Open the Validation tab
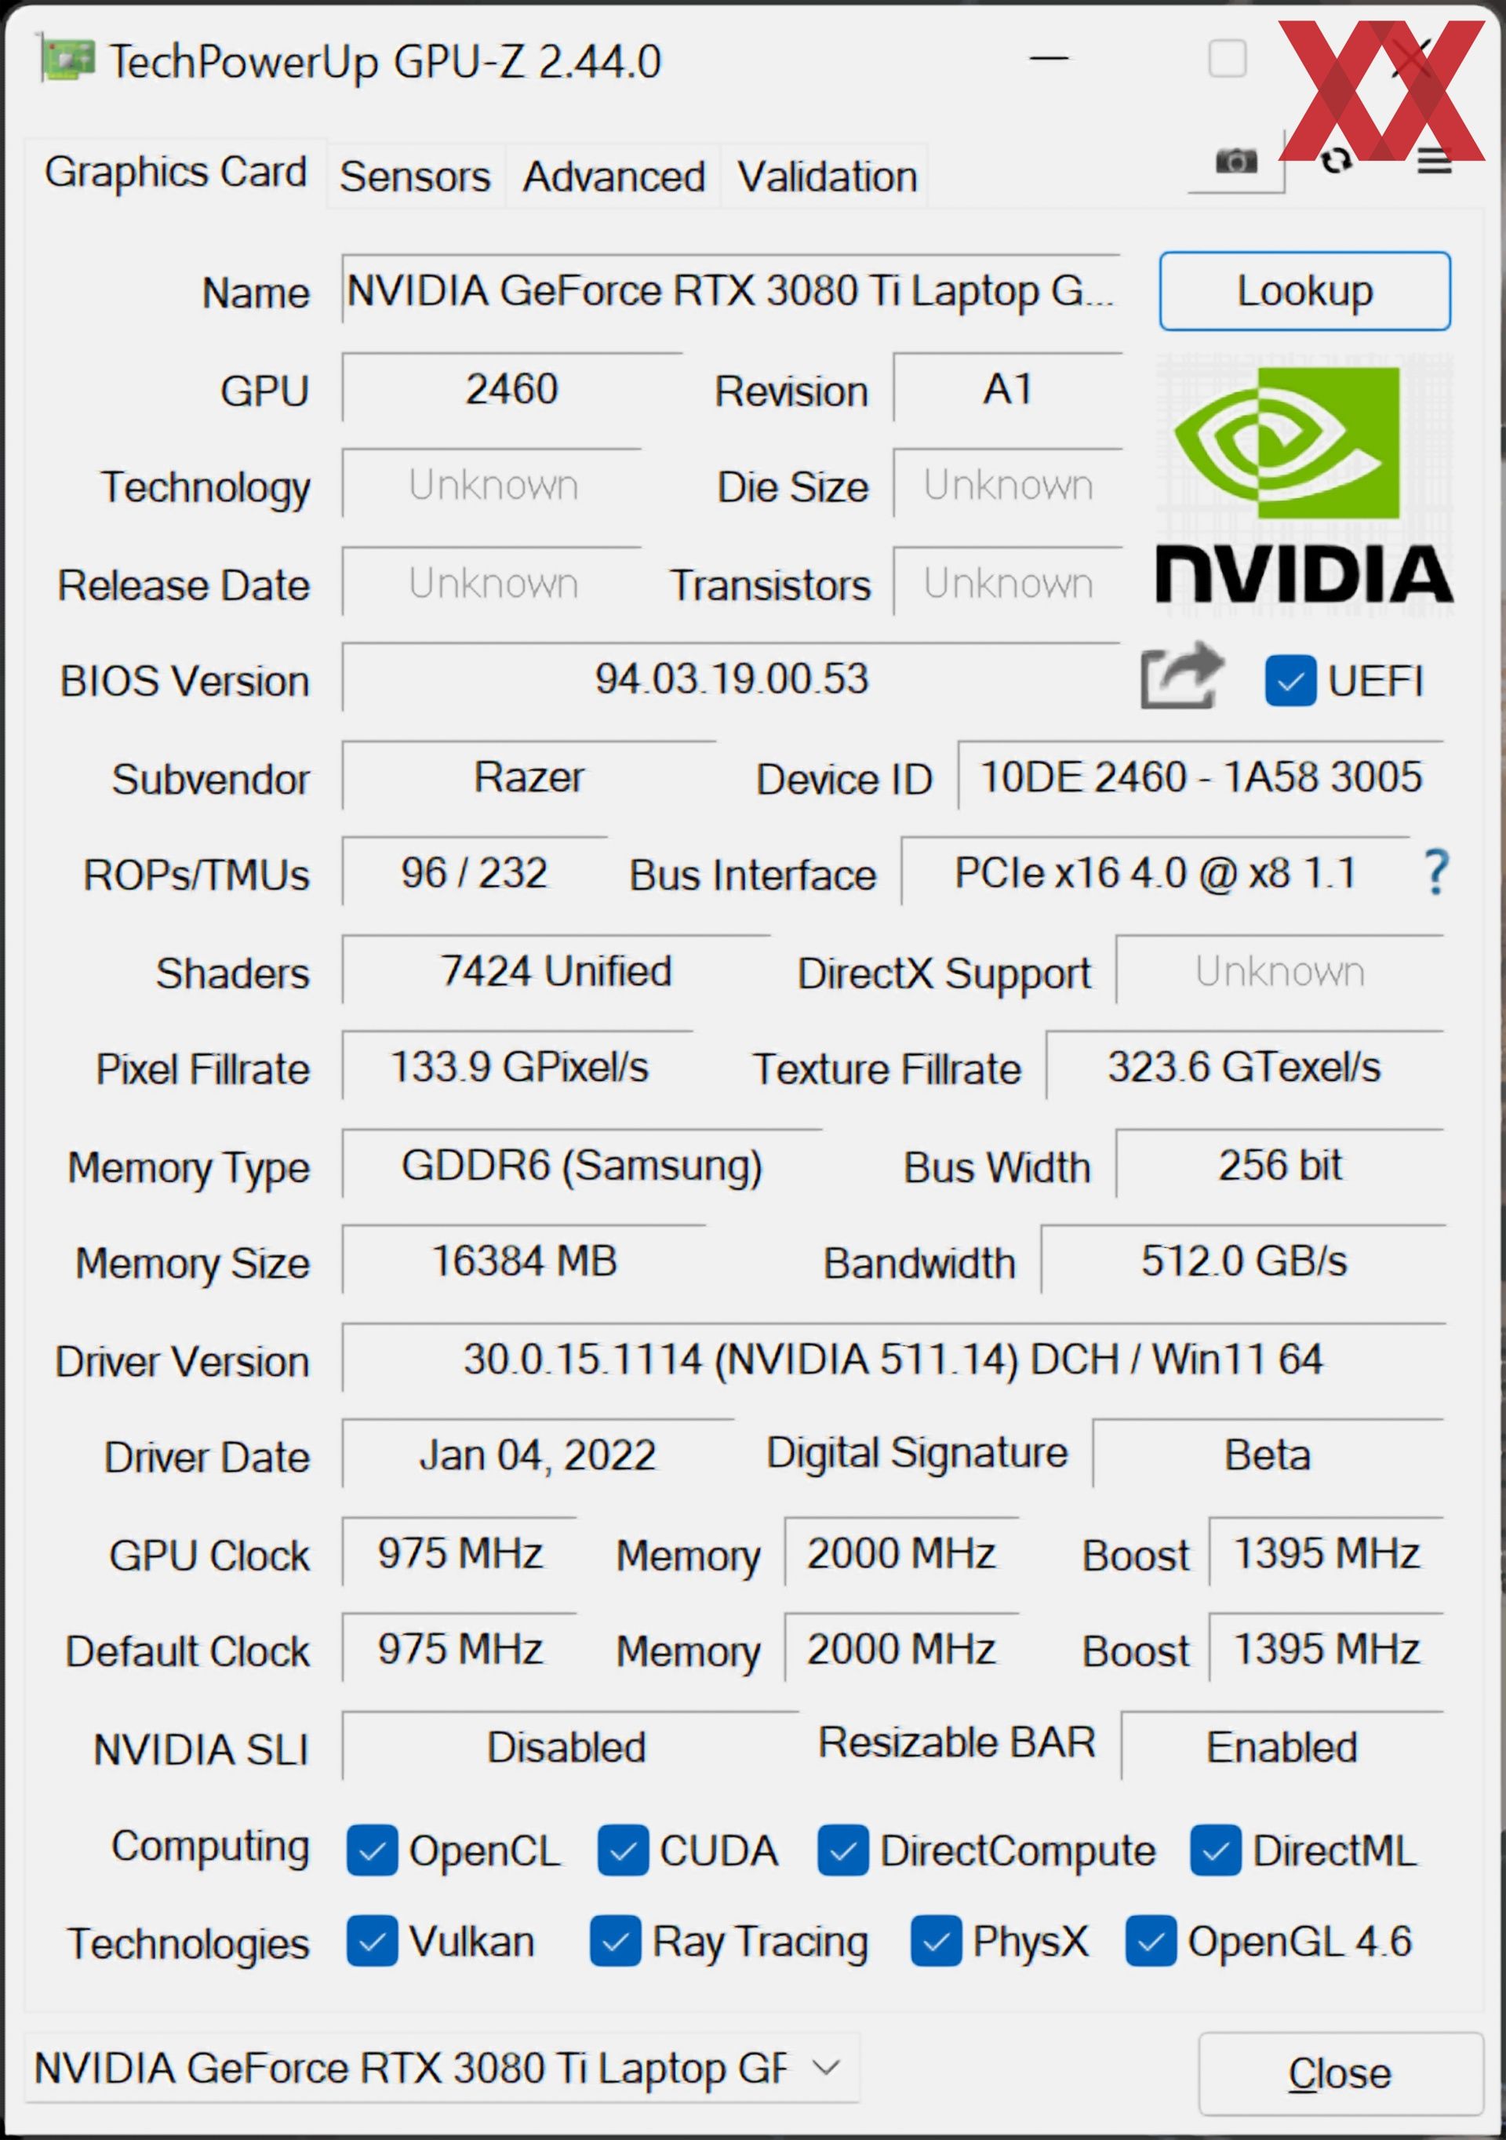Screen dimensions: 1506x2140 pyautogui.click(x=827, y=177)
